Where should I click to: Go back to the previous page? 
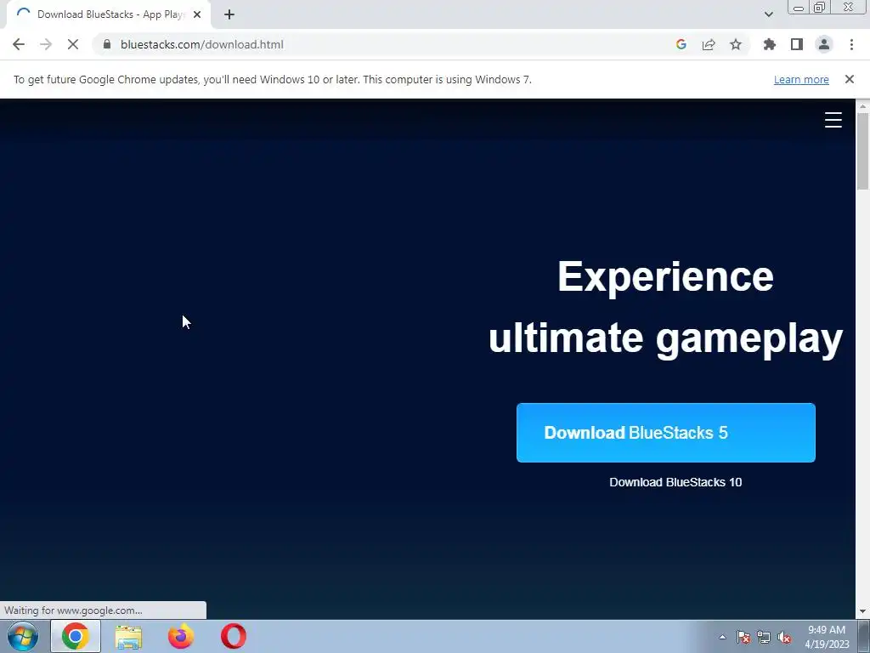[x=19, y=44]
